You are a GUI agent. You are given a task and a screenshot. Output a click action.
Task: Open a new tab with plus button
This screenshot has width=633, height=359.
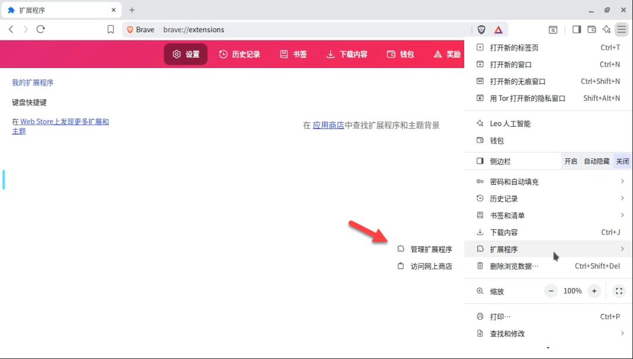tap(132, 10)
